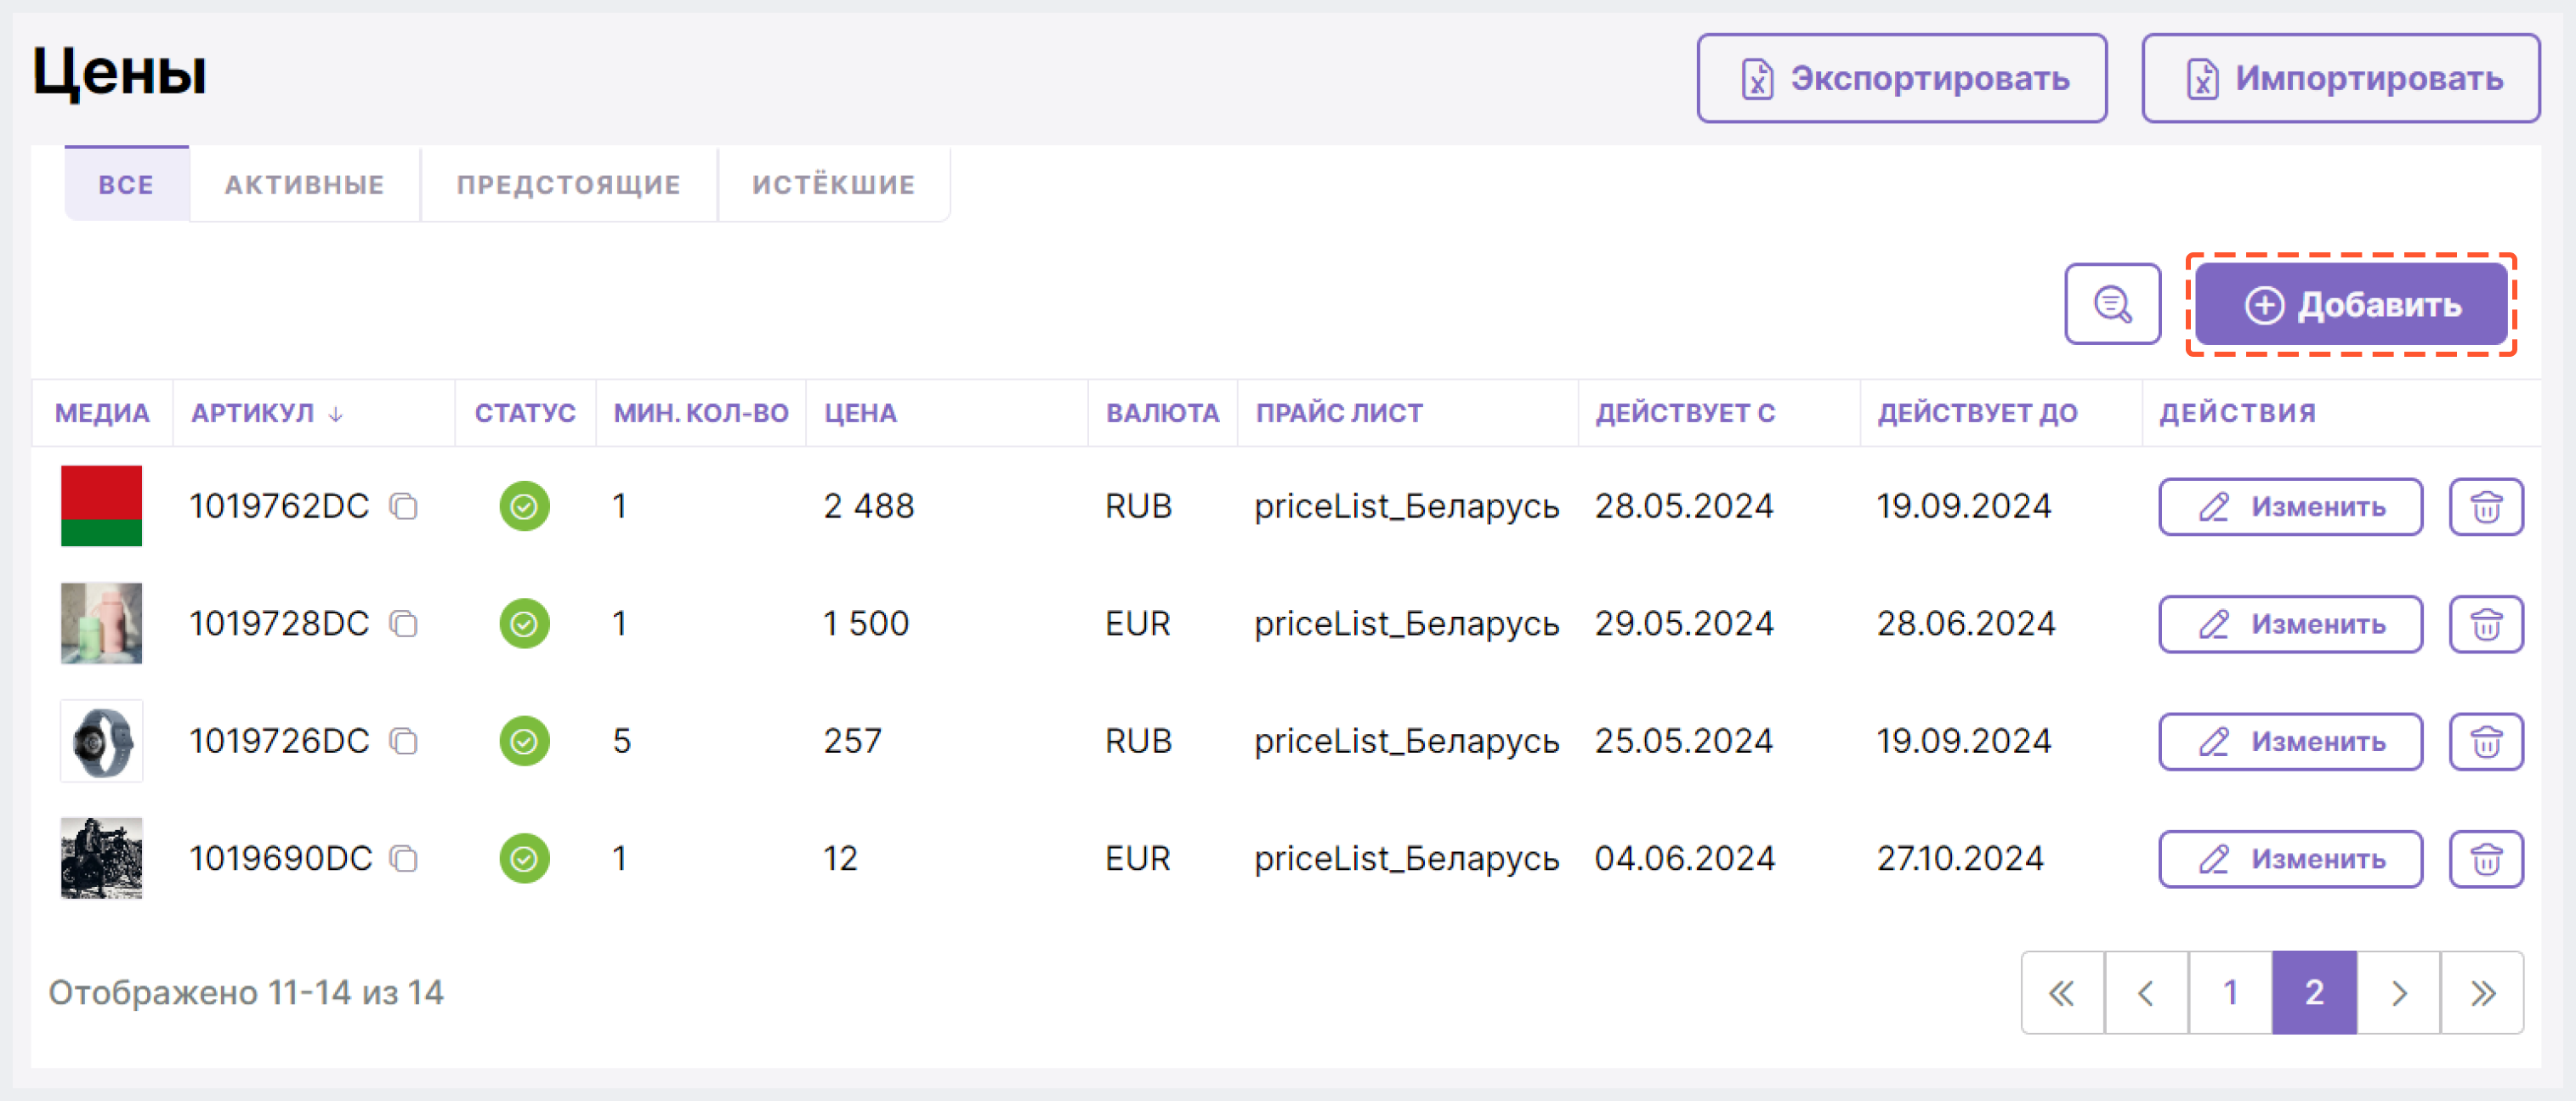Click the Импортировать button
This screenshot has width=2576, height=1101.
[x=2340, y=78]
